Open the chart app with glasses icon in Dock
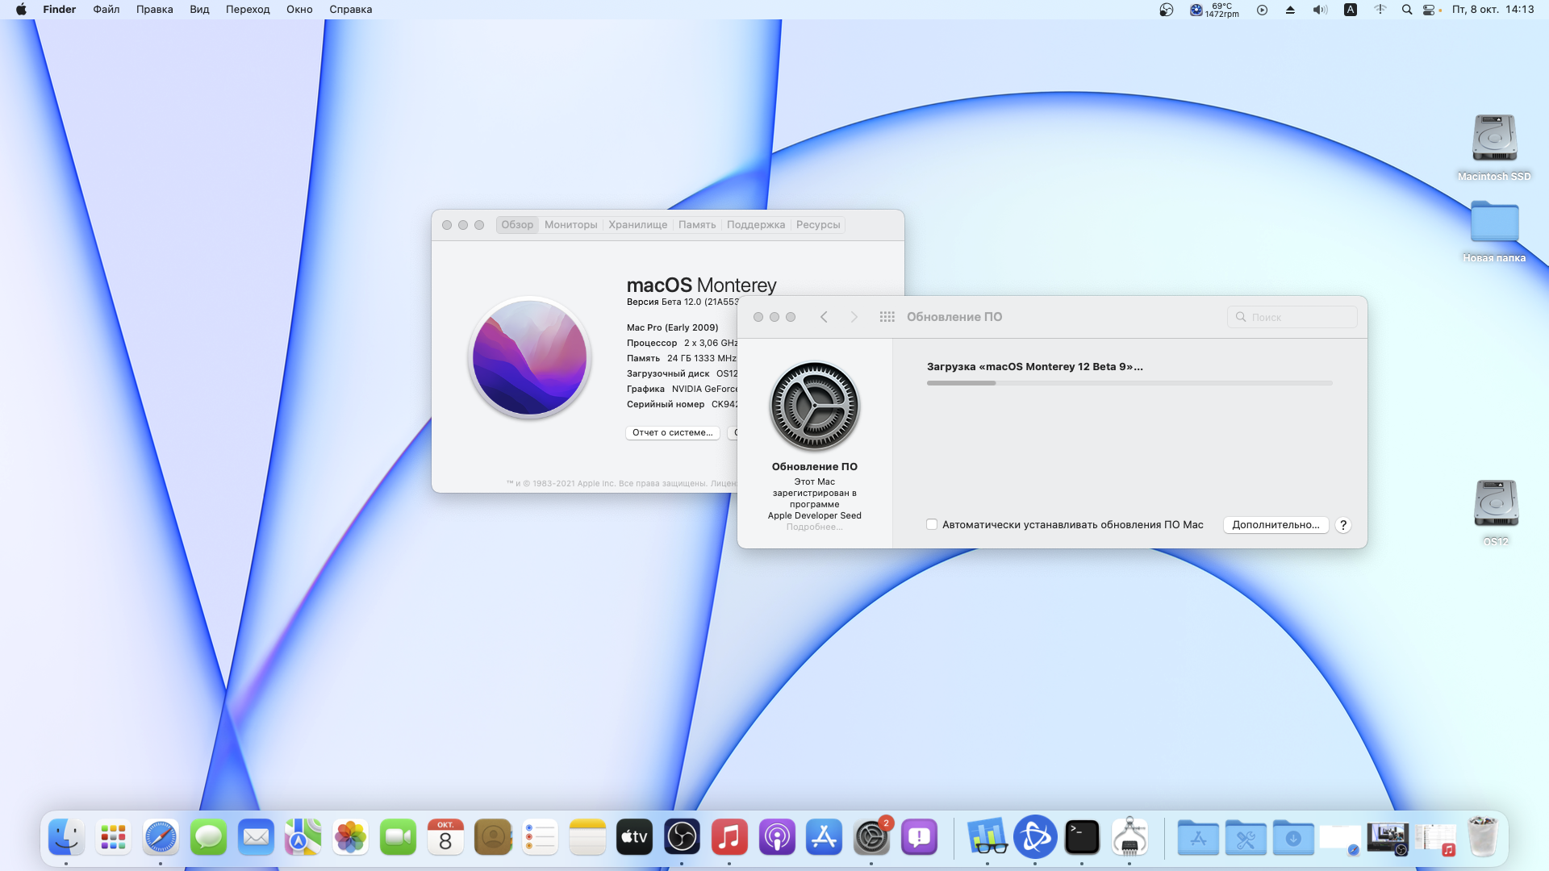Viewport: 1549px width, 871px height. pyautogui.click(x=987, y=837)
